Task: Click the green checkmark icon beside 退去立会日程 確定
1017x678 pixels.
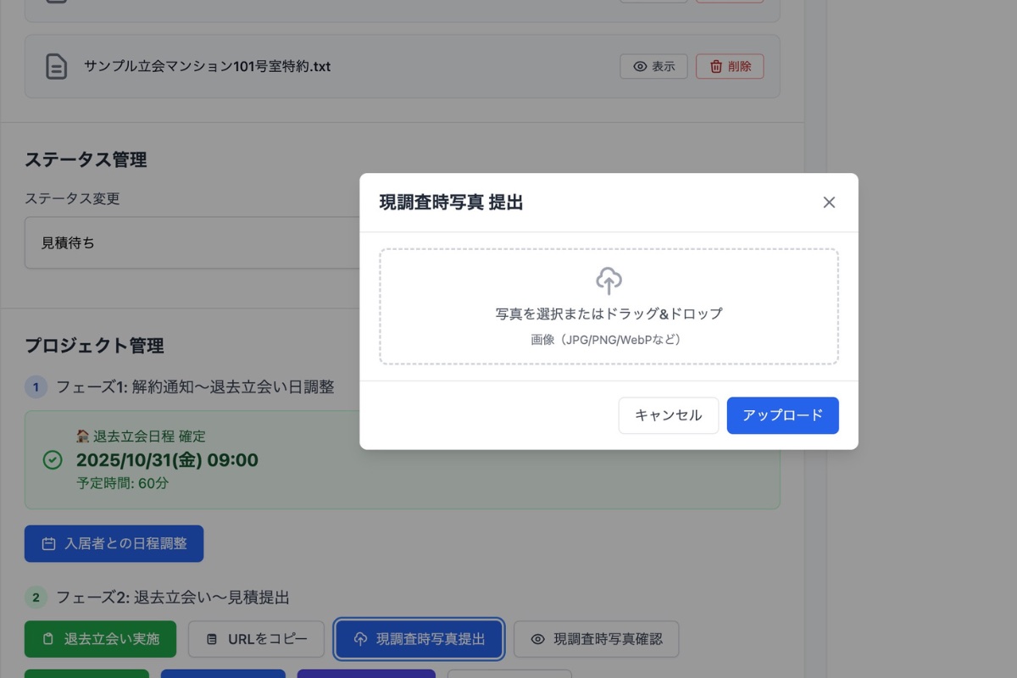Action: point(51,460)
